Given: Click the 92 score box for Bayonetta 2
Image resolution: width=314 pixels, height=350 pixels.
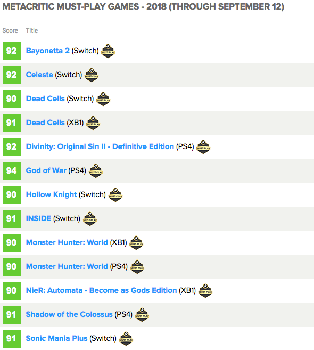Looking at the screenshot, I should (12, 51).
